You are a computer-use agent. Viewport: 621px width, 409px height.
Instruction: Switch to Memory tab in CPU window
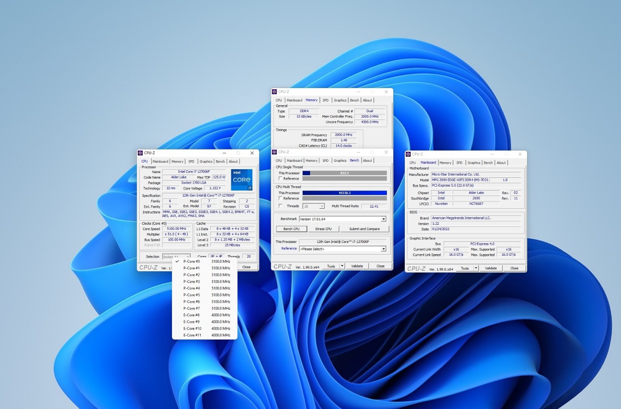coord(177,161)
